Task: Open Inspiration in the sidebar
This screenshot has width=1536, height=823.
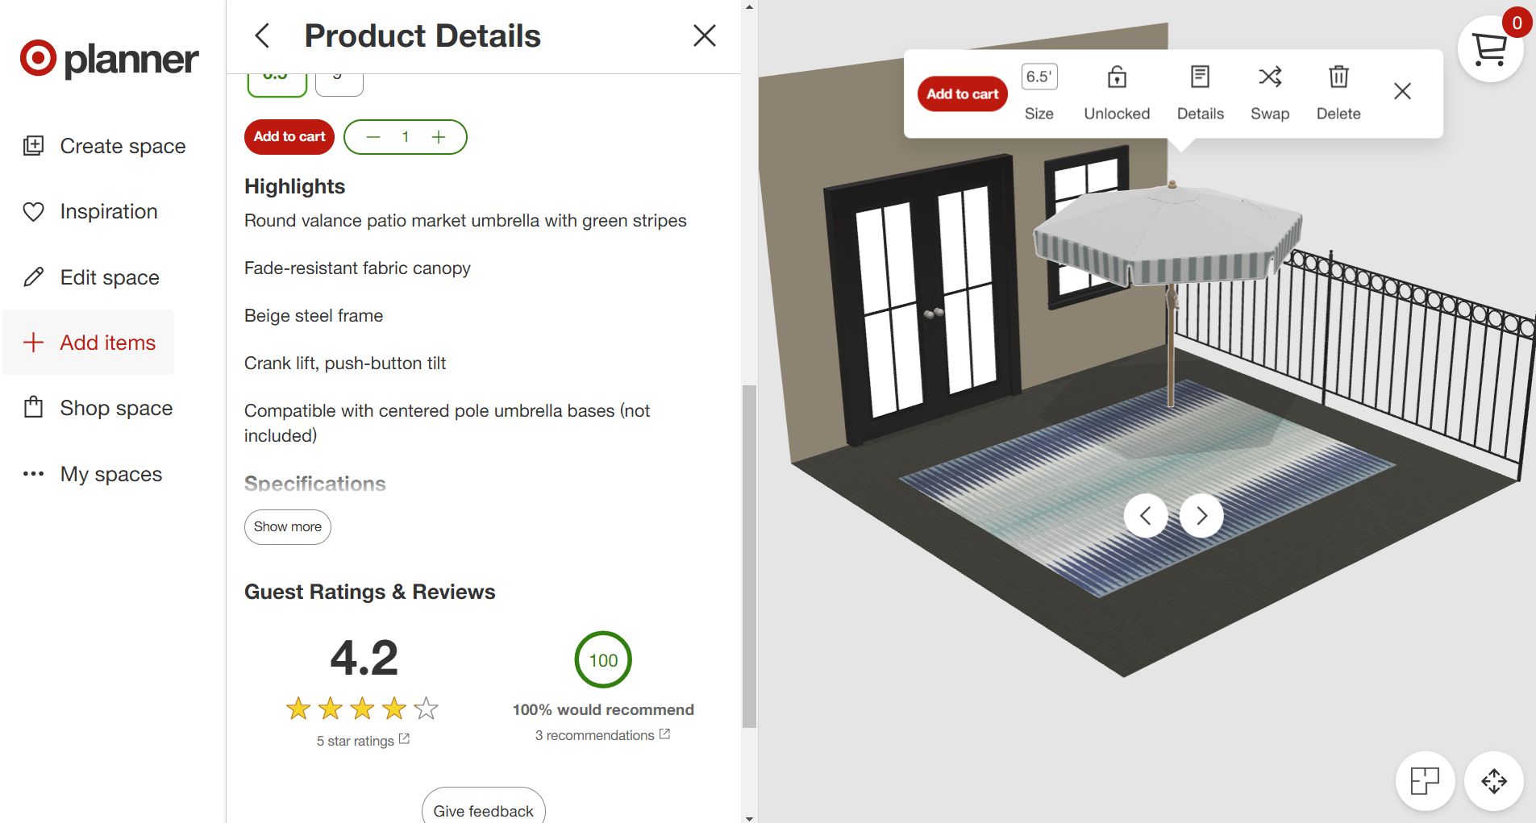Action: (x=89, y=211)
